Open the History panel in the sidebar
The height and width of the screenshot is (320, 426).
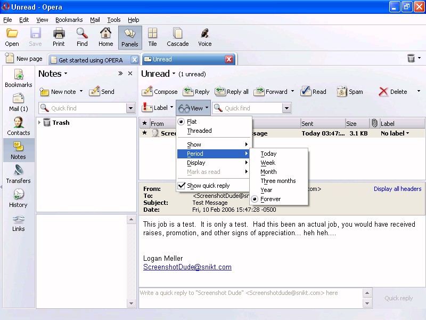18,195
